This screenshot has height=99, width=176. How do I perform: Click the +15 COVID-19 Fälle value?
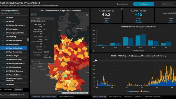click(x=139, y=15)
